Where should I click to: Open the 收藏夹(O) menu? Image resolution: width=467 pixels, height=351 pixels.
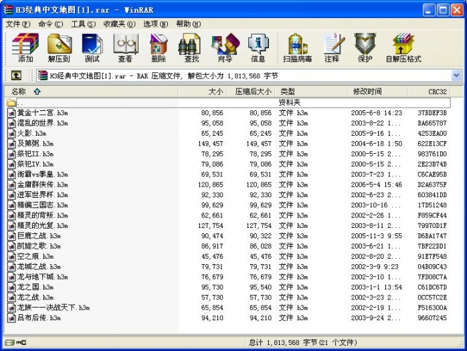[x=120, y=24]
